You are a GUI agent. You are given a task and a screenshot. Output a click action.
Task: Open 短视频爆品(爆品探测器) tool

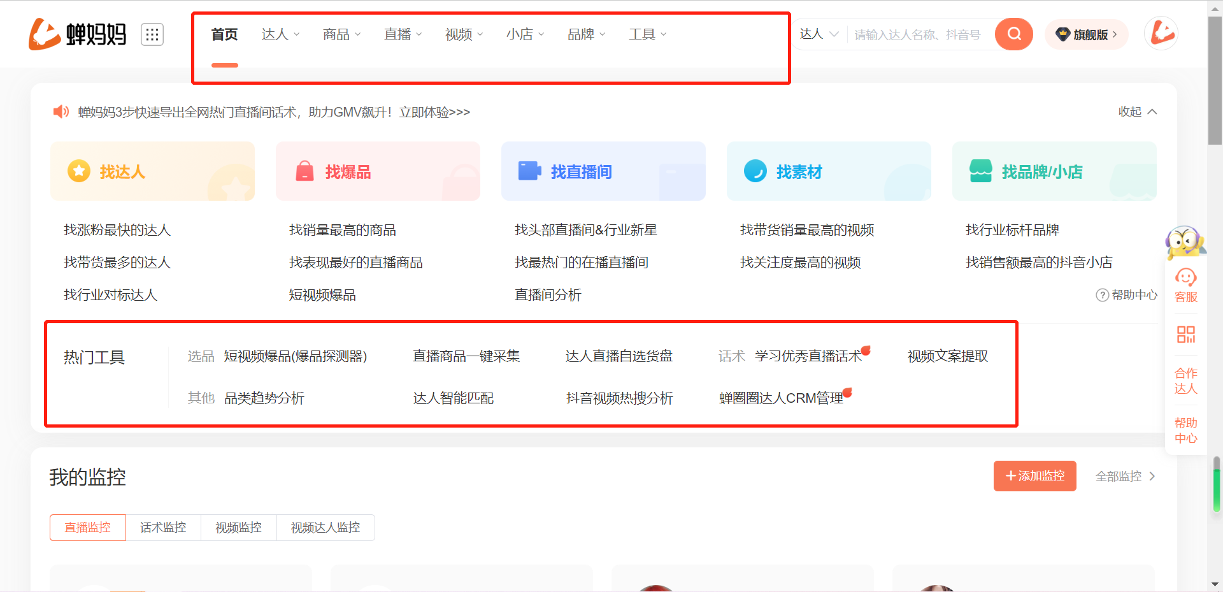point(296,356)
